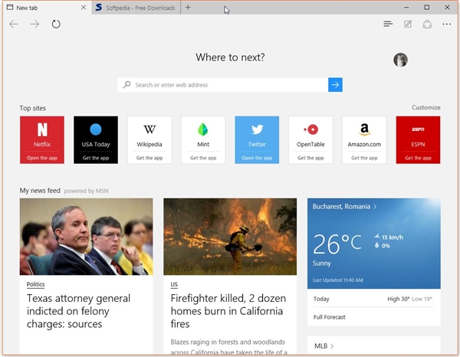Close the New tab tab

click(84, 8)
